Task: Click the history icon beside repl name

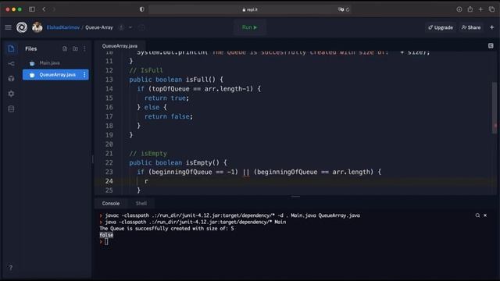Action: click(141, 27)
